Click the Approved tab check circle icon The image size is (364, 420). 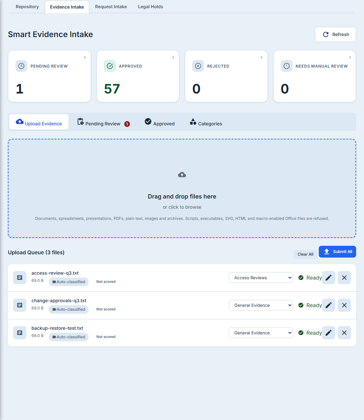coord(148,121)
